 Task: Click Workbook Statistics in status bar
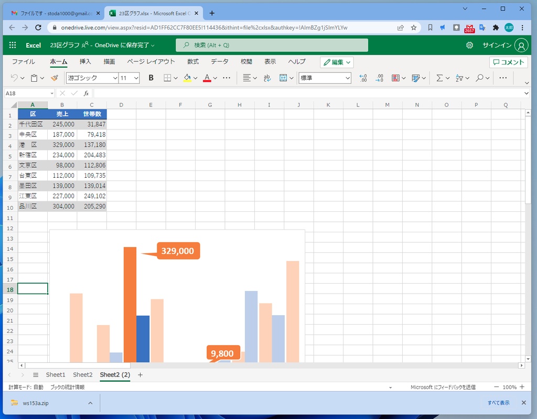click(68, 387)
